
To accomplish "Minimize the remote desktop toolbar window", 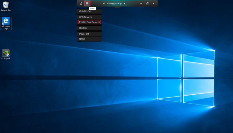I will click(x=141, y=3).
